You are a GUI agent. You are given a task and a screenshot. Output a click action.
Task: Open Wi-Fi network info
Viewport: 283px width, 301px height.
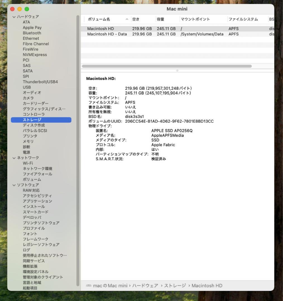coord(28,163)
